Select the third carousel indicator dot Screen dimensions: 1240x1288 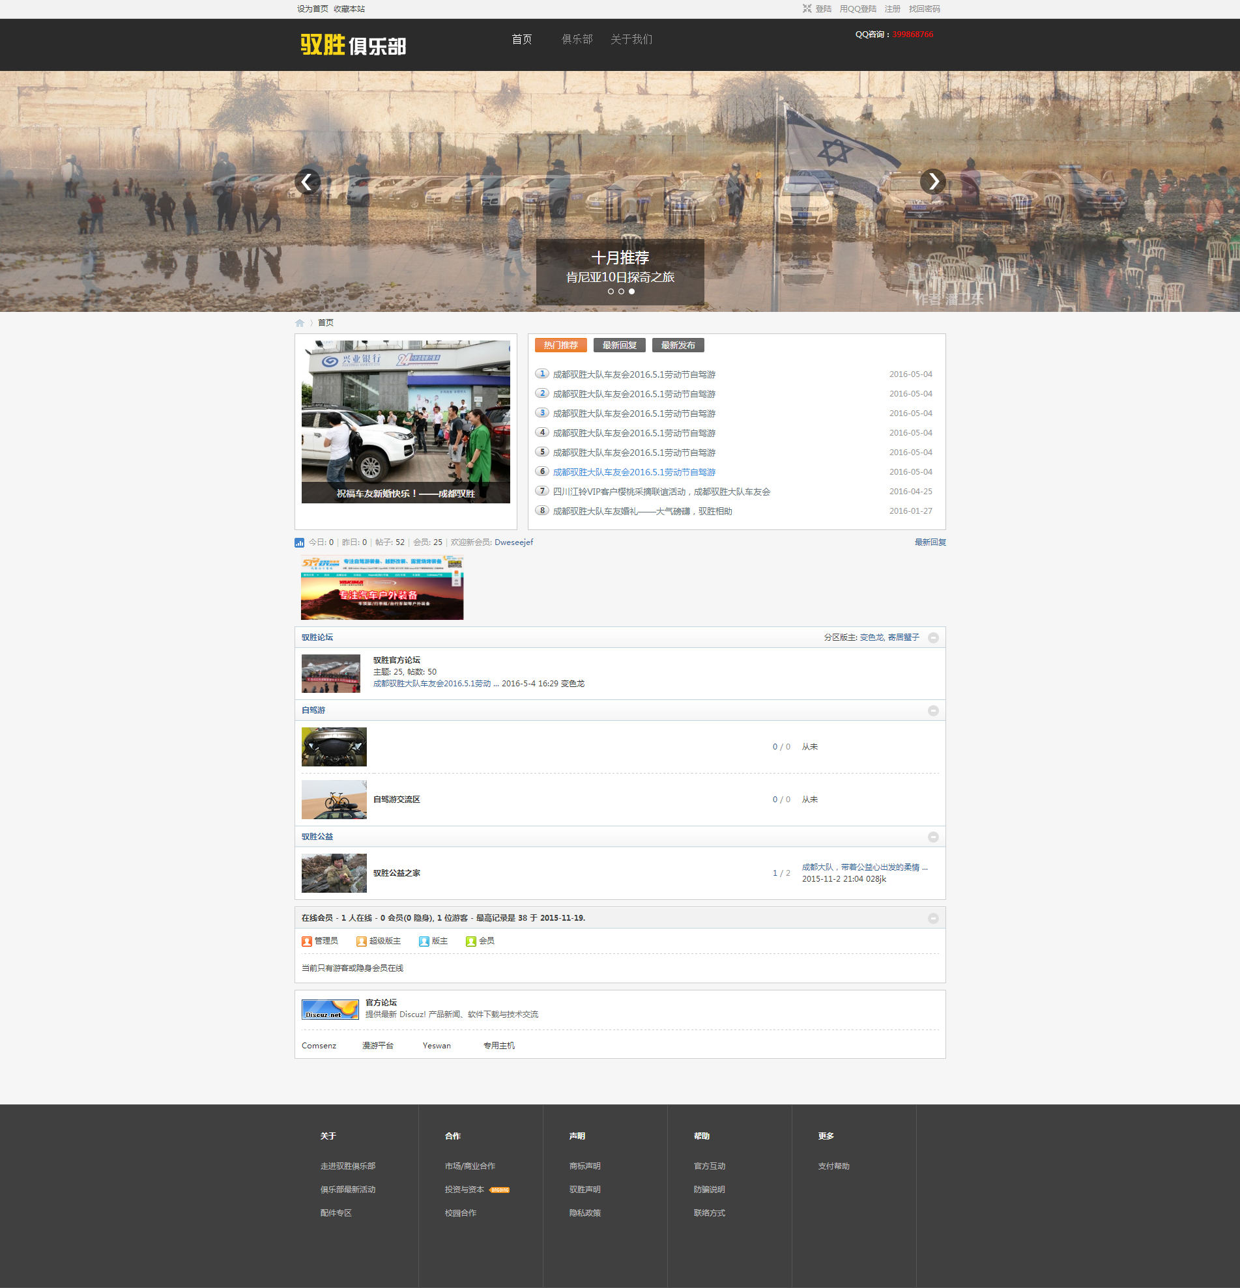[632, 292]
